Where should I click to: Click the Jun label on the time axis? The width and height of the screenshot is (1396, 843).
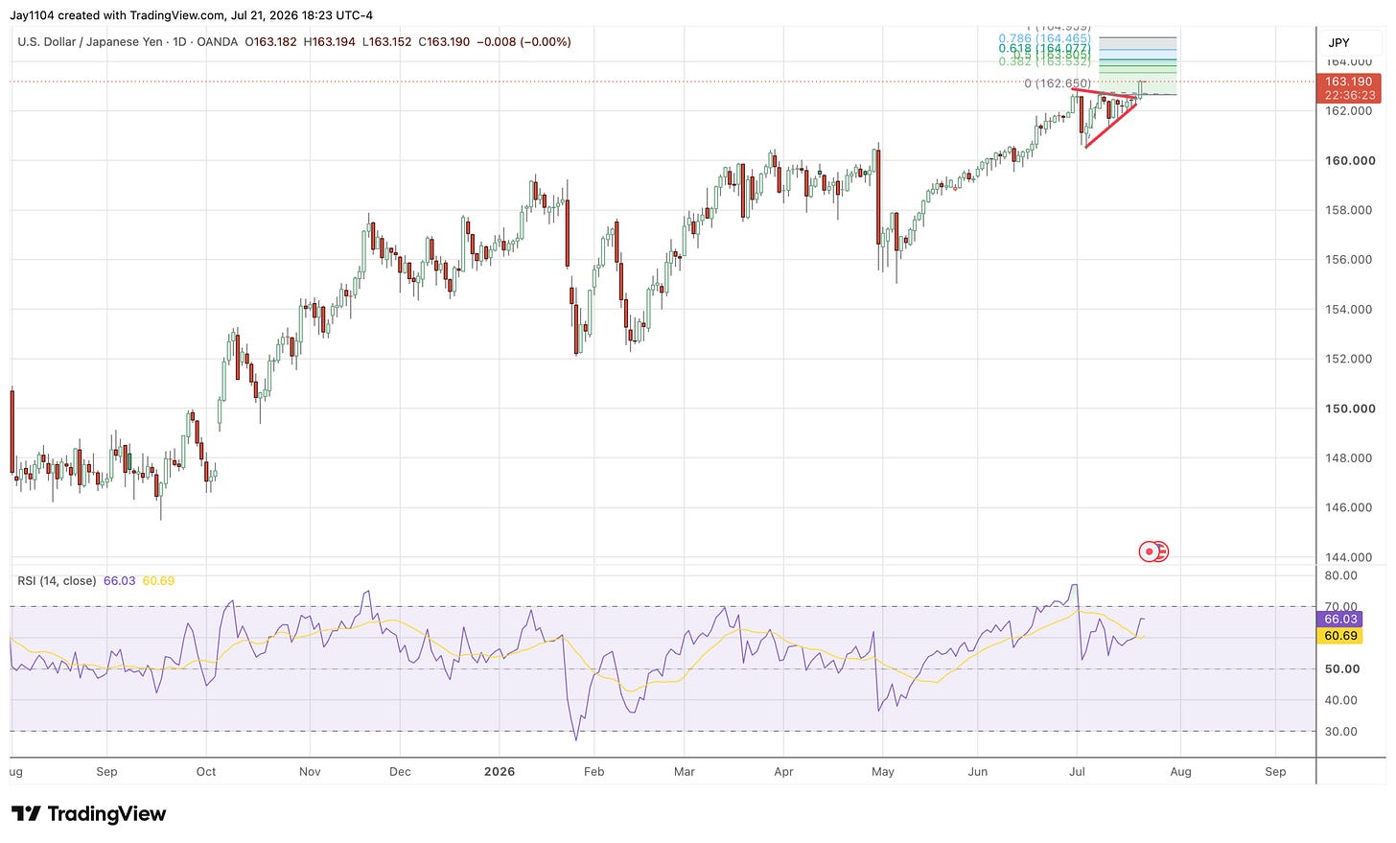tap(978, 772)
